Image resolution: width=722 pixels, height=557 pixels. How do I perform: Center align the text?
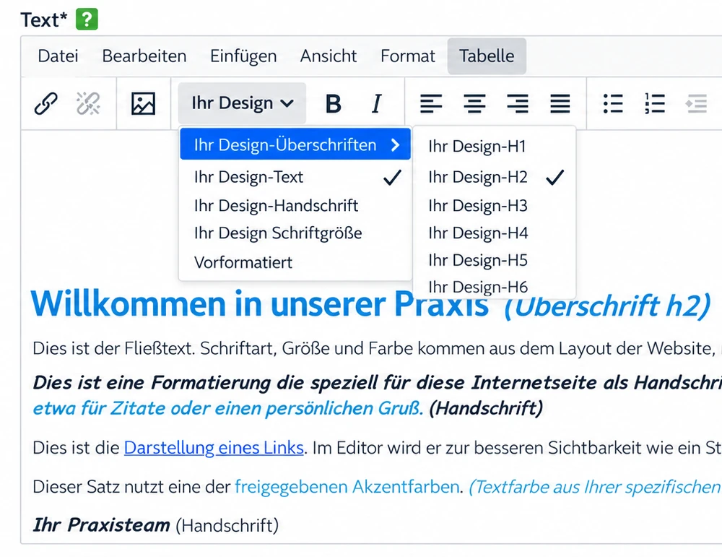(474, 103)
